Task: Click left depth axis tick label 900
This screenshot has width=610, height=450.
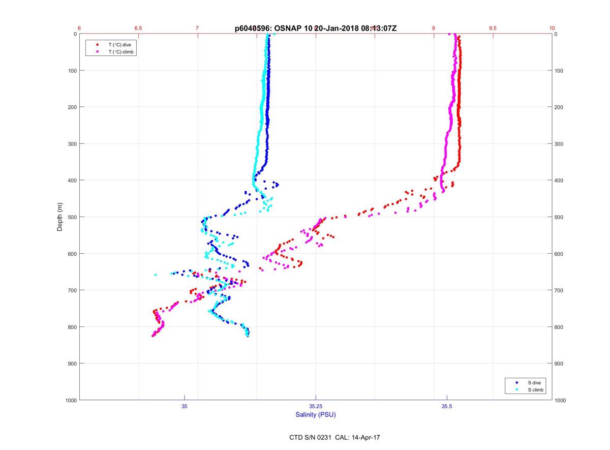Action: point(72,364)
